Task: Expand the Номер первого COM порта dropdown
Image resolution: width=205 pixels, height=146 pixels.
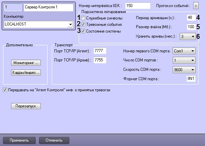Action: coord(192,51)
